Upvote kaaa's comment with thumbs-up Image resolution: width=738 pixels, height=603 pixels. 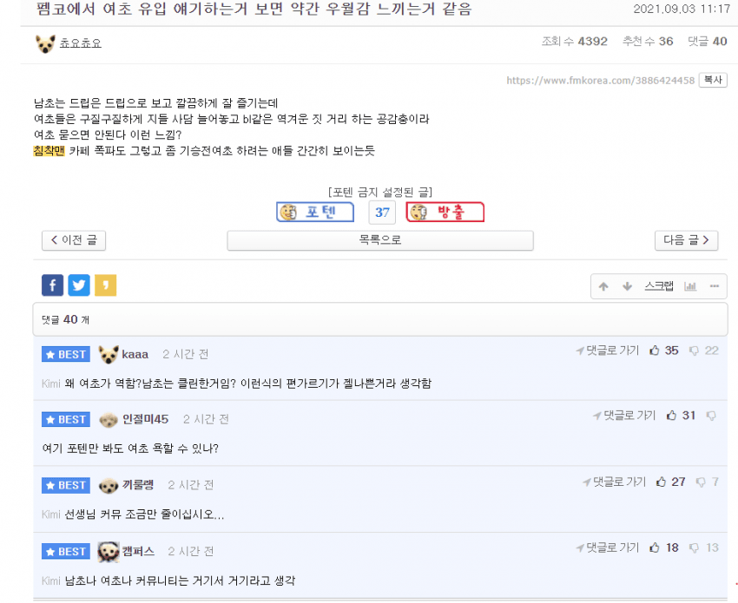[x=655, y=351]
